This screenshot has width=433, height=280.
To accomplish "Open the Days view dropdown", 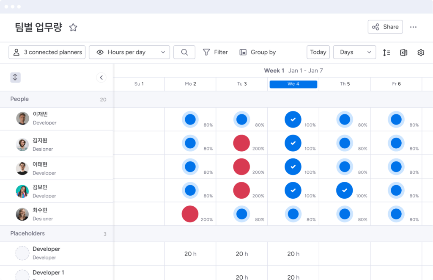I will [354, 52].
